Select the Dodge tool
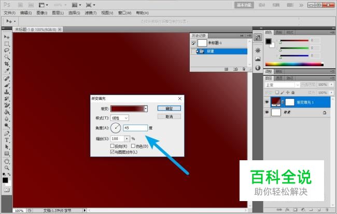Screen dimensions: 337x214 [x=7, y=125]
